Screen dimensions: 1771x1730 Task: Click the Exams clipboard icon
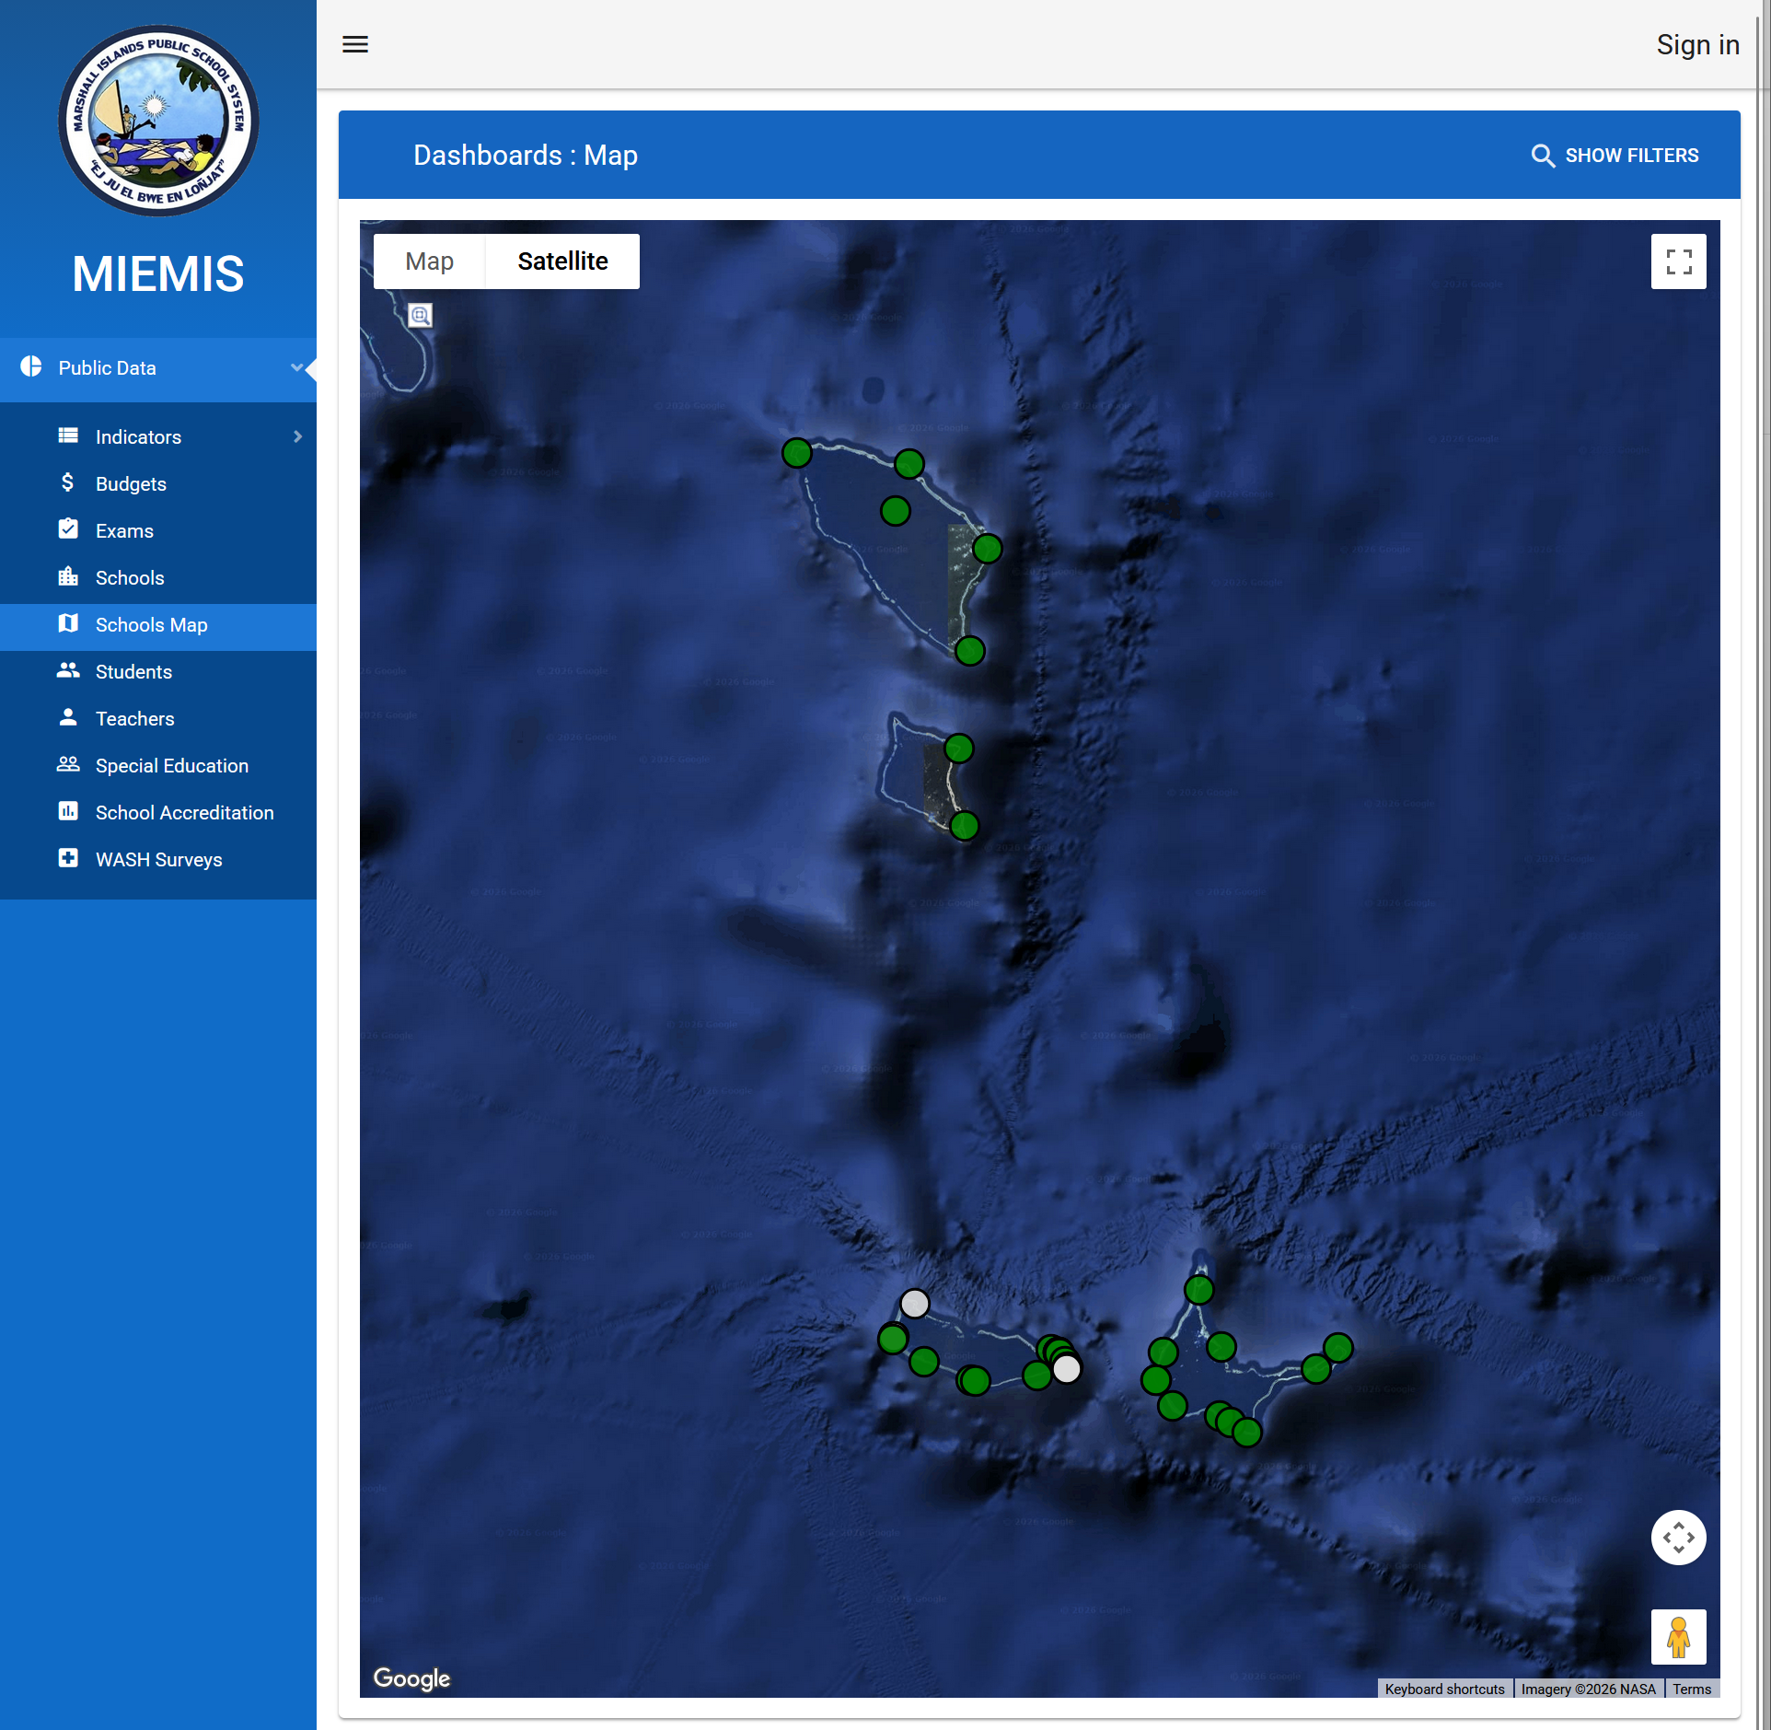click(x=68, y=530)
